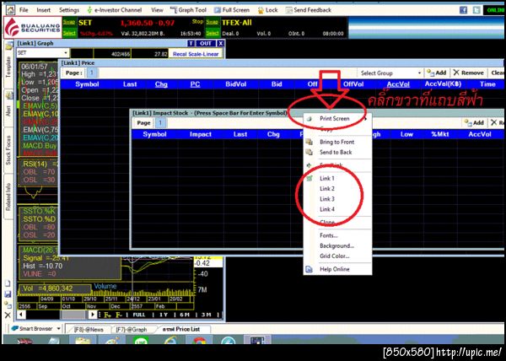Choose Background... from context menu
The image size is (506, 361).
click(x=337, y=245)
